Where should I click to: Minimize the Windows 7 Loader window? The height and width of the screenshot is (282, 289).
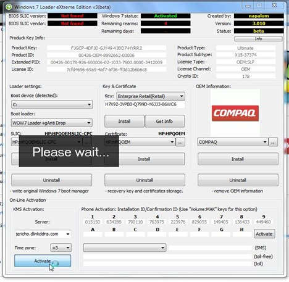(x=248, y=6)
